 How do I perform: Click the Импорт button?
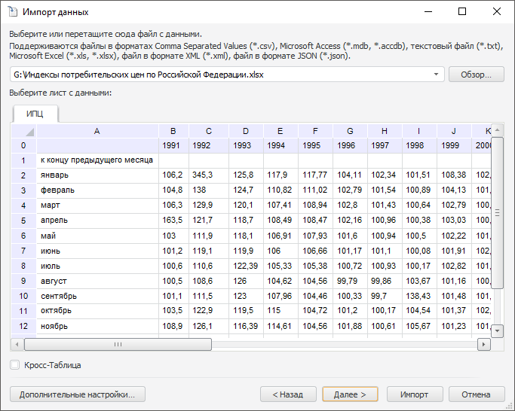point(414,394)
